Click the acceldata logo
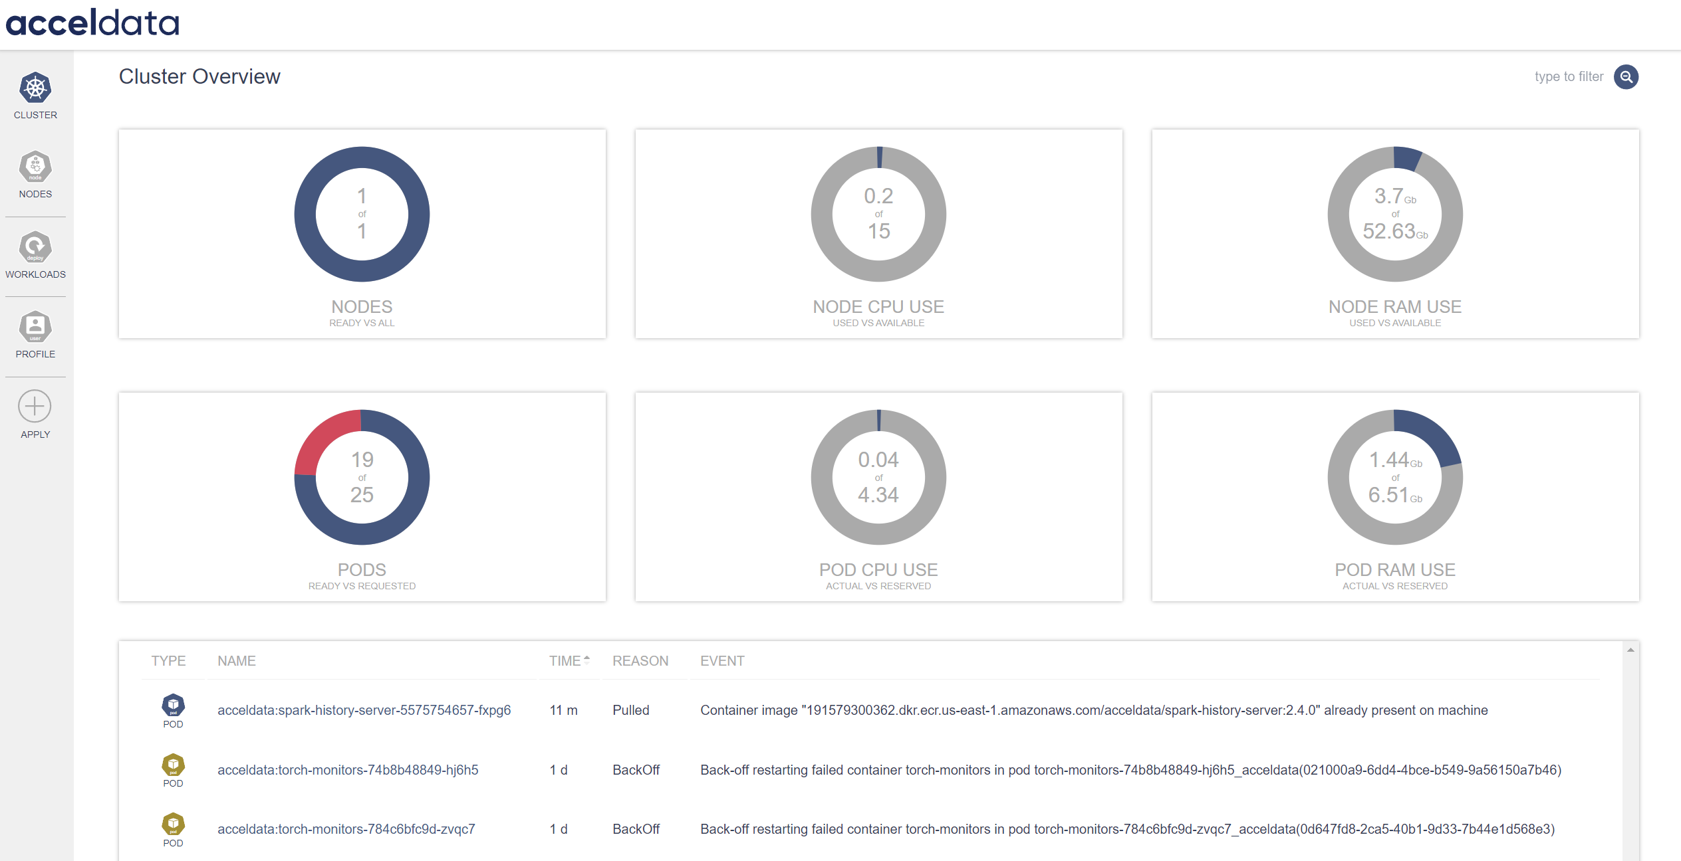1681x861 pixels. tap(92, 23)
